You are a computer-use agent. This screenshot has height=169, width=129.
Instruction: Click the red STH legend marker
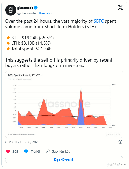(x=9, y=79)
